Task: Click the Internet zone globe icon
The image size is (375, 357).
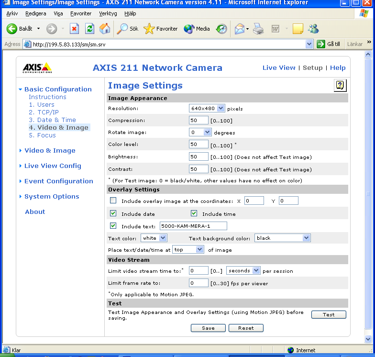Action: point(291,350)
